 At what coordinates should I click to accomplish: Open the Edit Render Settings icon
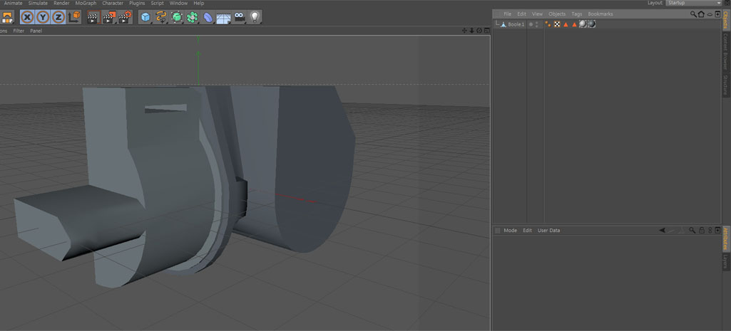click(125, 17)
